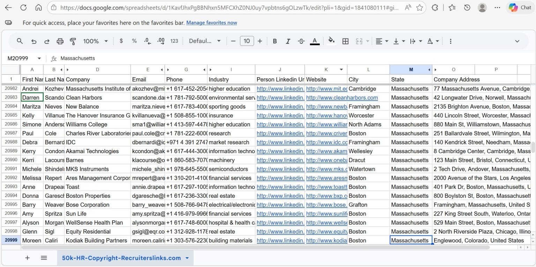Viewport: 536px width, 267px height.
Task: Open the name box dropdown arrow
Action: tap(39, 58)
